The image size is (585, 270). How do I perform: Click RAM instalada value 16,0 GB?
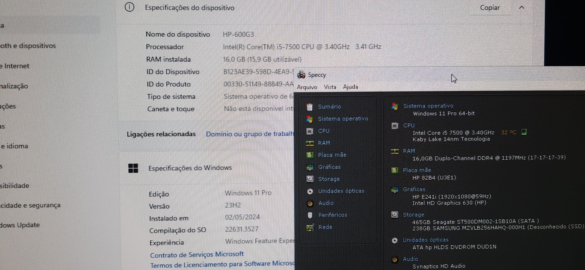(x=262, y=59)
